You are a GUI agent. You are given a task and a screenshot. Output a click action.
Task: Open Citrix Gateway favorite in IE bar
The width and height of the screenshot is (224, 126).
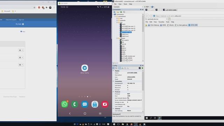point(153,25)
